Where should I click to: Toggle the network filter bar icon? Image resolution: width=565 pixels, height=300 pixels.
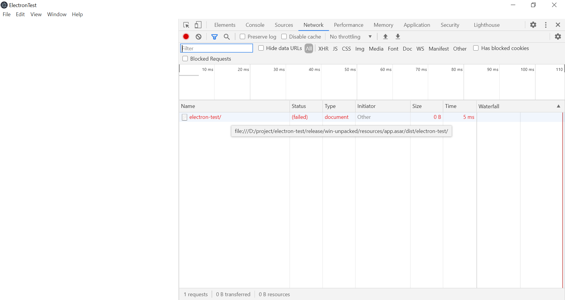click(215, 36)
